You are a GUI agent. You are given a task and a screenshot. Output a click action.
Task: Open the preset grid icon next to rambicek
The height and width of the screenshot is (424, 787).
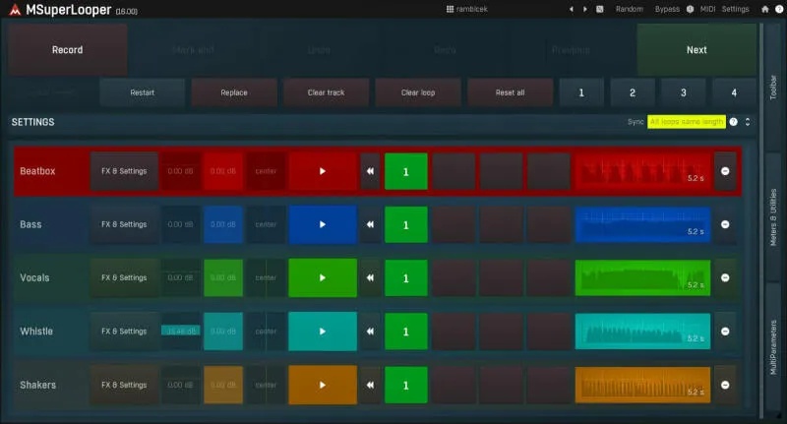(x=450, y=9)
